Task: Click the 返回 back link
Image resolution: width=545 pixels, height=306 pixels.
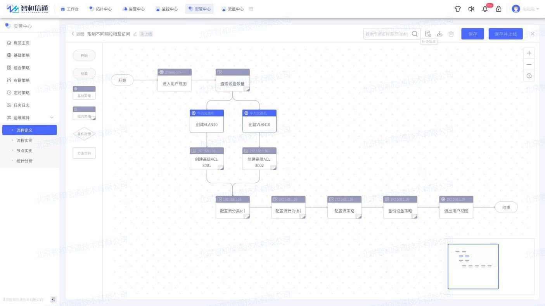Action: 78,34
